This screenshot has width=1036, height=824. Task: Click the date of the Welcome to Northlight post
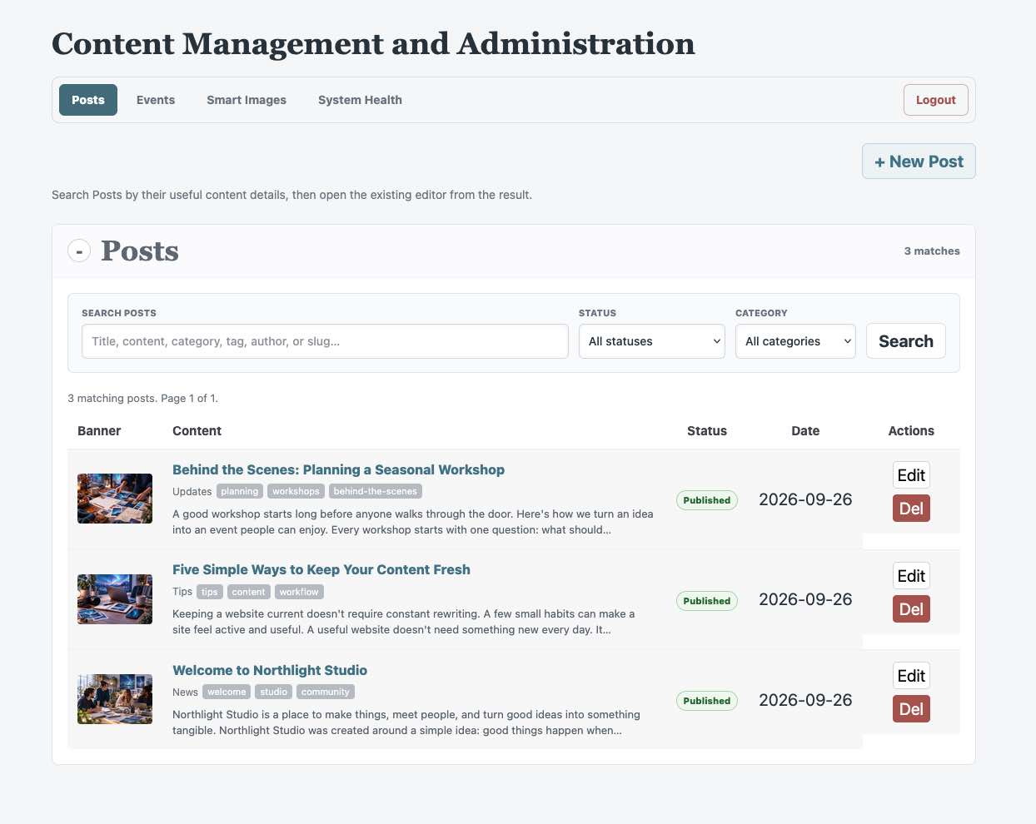pyautogui.click(x=805, y=700)
